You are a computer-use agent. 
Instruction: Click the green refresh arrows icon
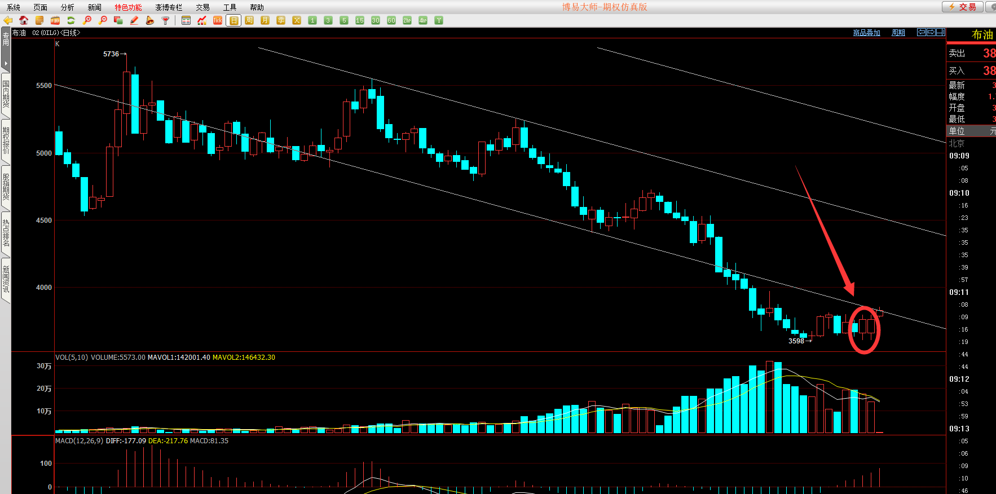[71, 20]
